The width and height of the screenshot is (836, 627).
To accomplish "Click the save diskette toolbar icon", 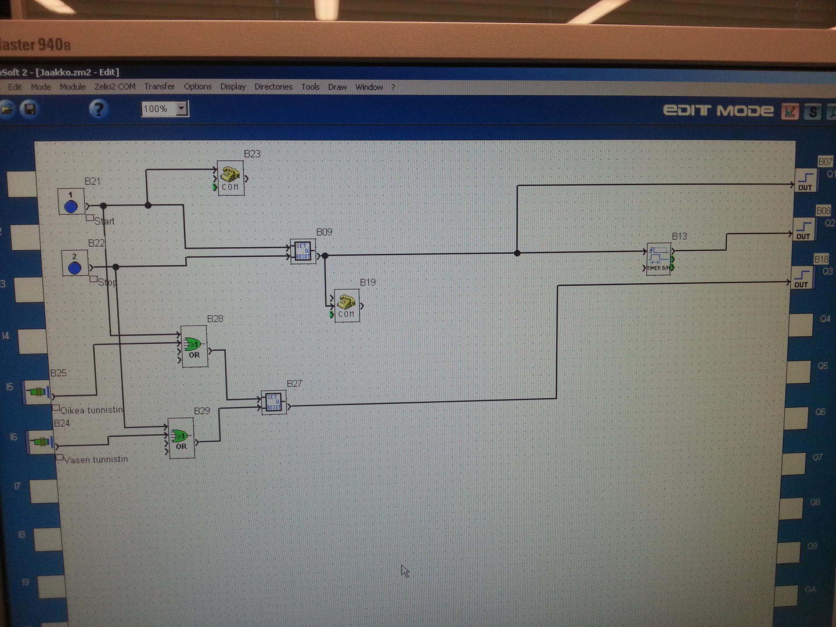I will (30, 109).
